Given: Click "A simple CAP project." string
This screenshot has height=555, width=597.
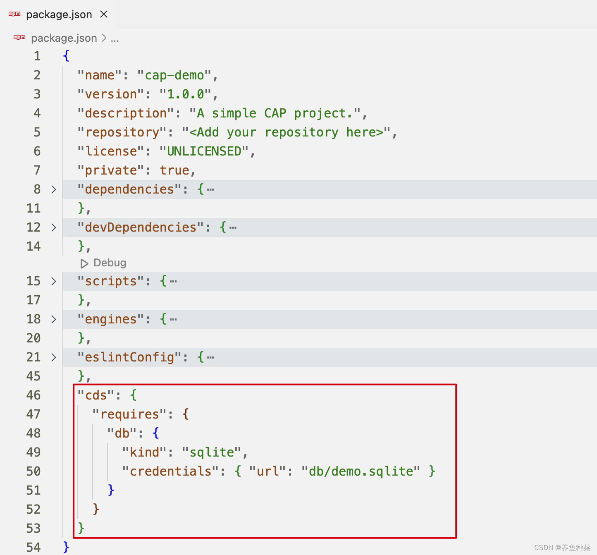Looking at the screenshot, I should 275,113.
